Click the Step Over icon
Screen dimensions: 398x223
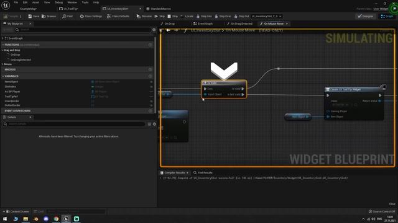216,16
